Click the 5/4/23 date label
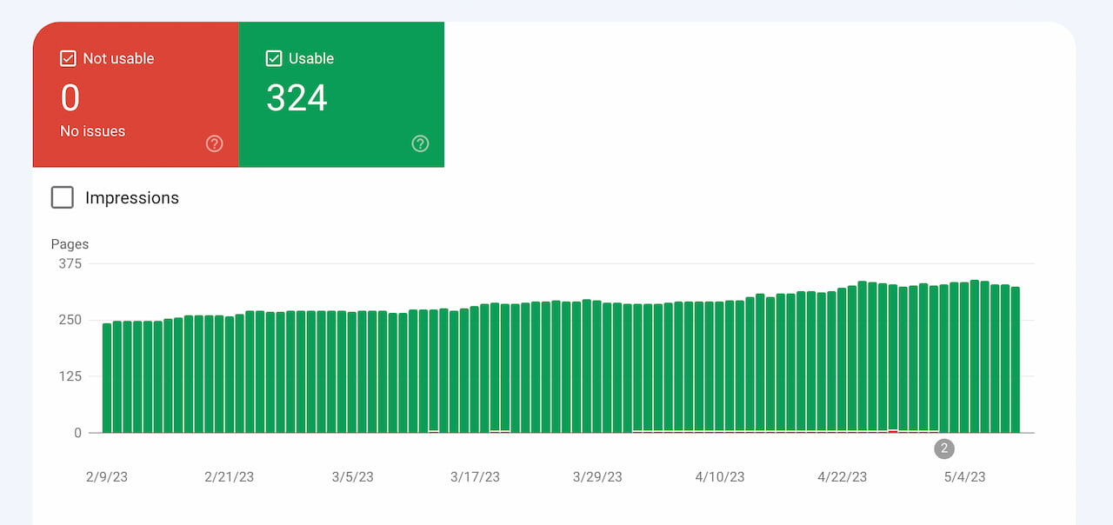1113x525 pixels. [965, 476]
